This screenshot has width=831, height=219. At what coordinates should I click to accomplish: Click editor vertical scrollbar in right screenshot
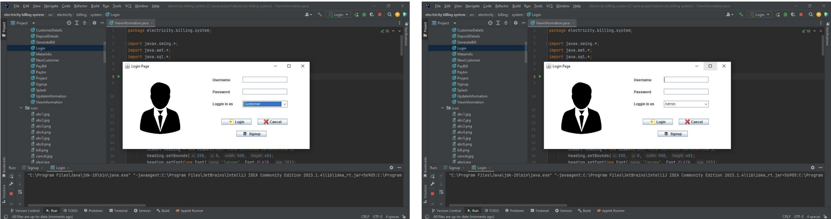(x=823, y=46)
